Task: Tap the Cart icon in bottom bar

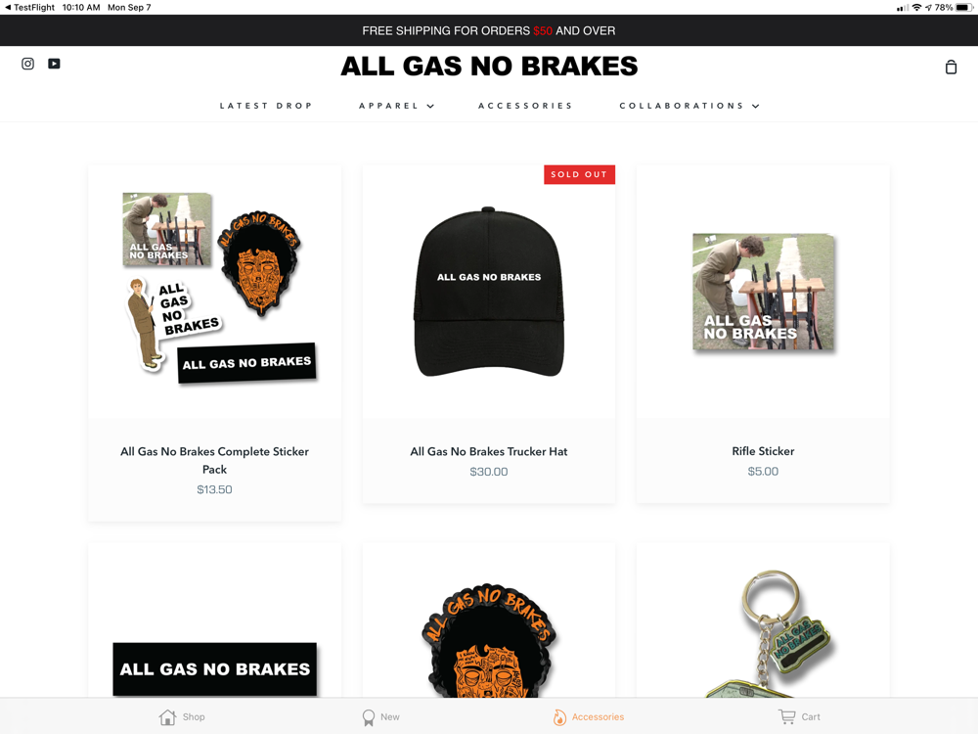Action: tap(786, 716)
